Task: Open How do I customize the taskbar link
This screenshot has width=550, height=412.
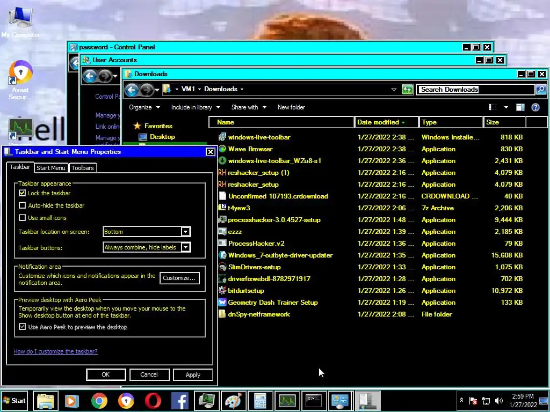Action: (x=55, y=351)
